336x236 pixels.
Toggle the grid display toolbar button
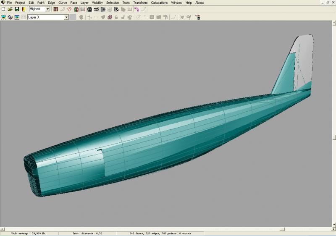(x=83, y=9)
